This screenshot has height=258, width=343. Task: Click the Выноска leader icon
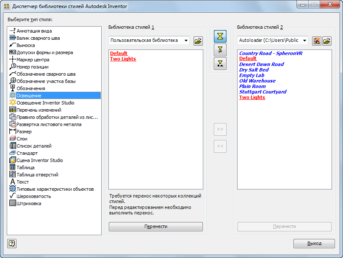pos(13,45)
